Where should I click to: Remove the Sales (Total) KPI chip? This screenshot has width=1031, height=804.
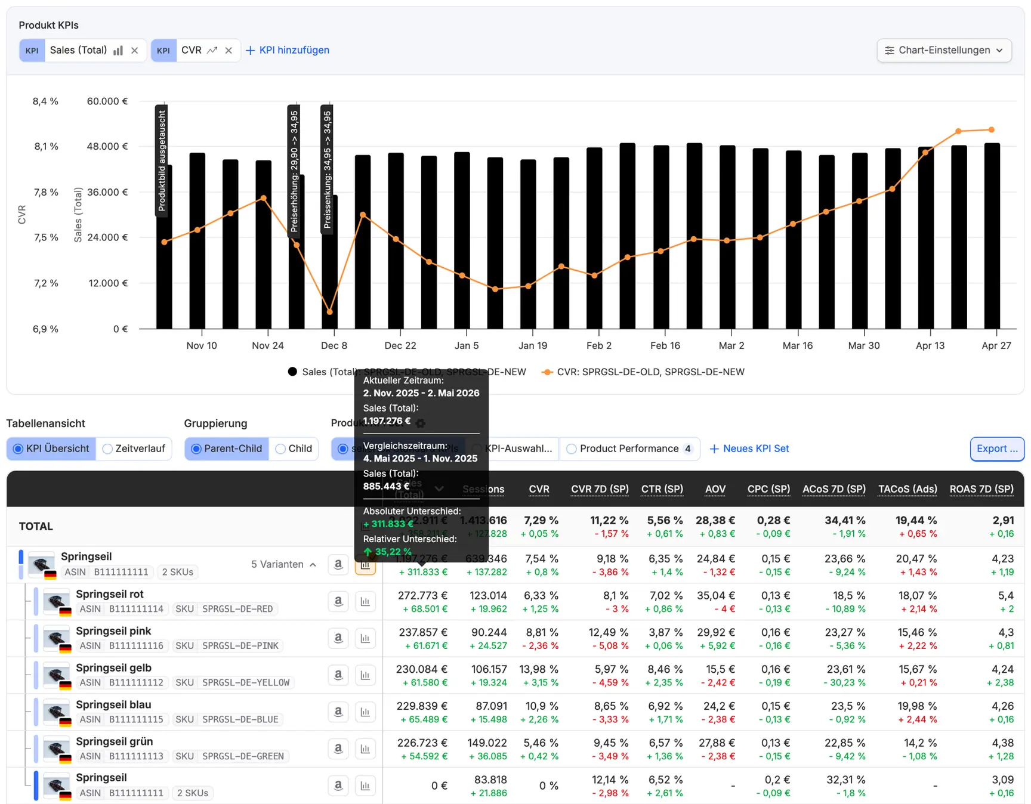point(135,51)
